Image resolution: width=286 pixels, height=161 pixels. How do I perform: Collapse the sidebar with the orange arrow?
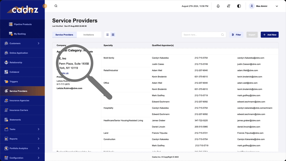pos(45,6)
